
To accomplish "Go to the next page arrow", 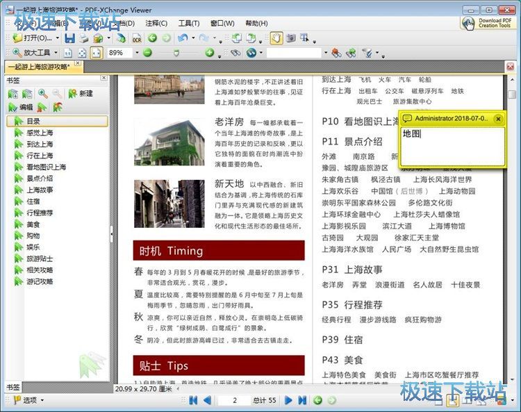I will click(288, 400).
